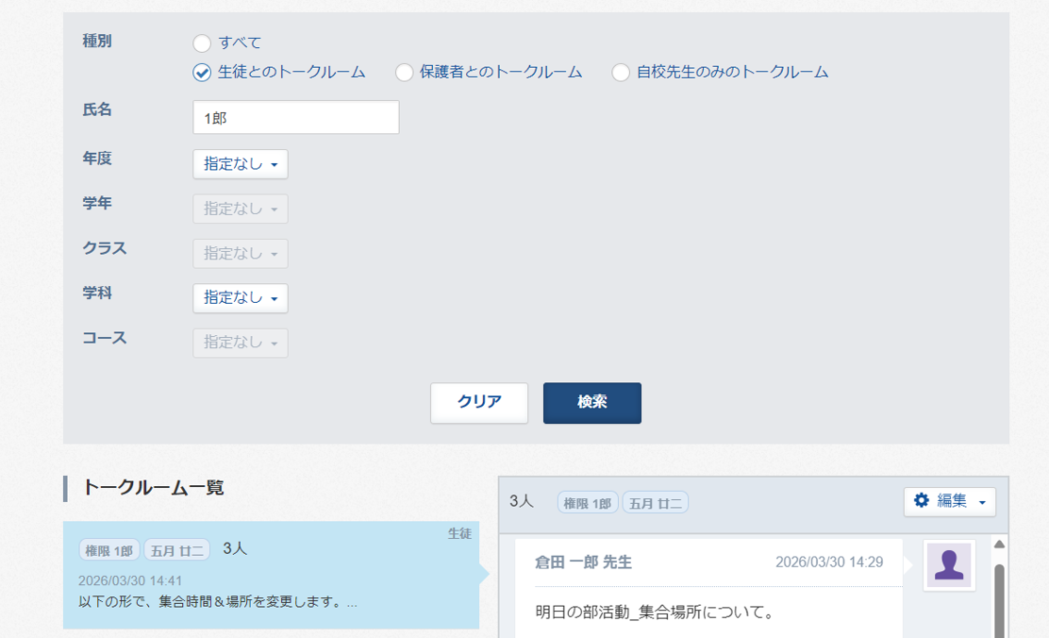Click 権限 1郎 tag in talk room list
Viewport: 1049px width, 638px height.
[x=109, y=550]
